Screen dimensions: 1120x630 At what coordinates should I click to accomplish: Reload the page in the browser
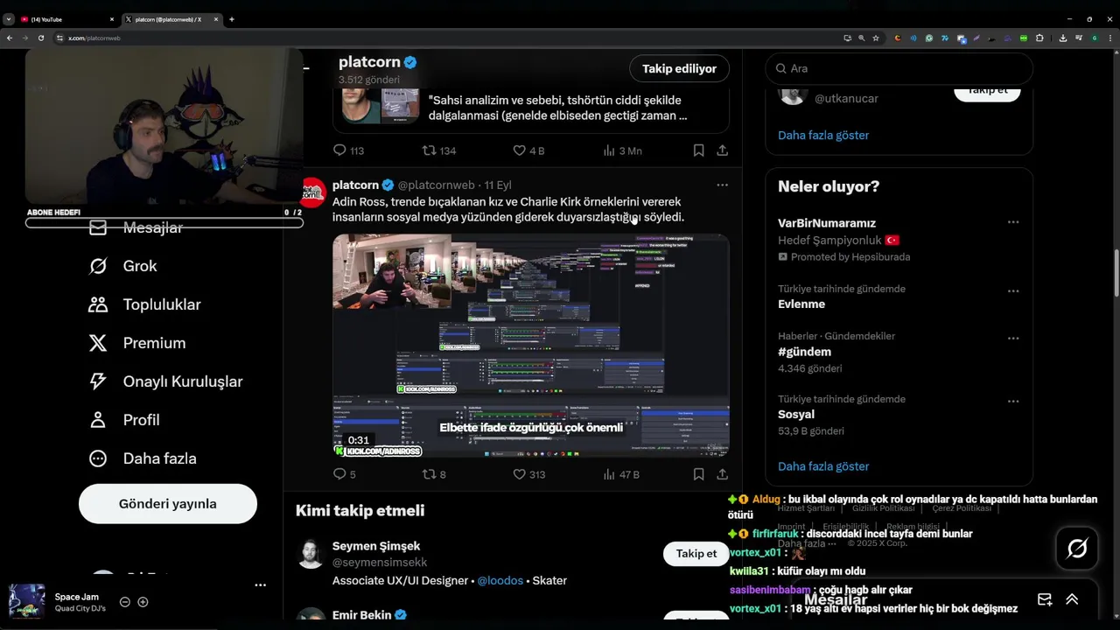40,38
